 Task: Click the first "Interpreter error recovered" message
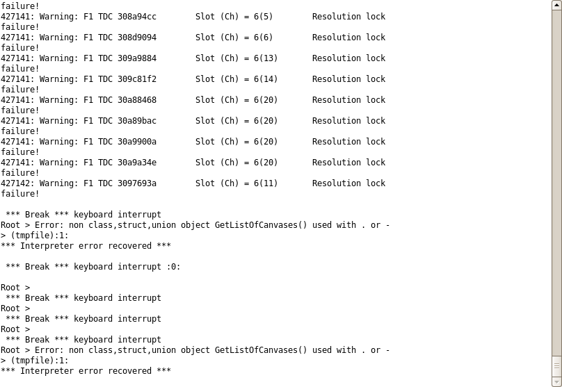click(86, 245)
